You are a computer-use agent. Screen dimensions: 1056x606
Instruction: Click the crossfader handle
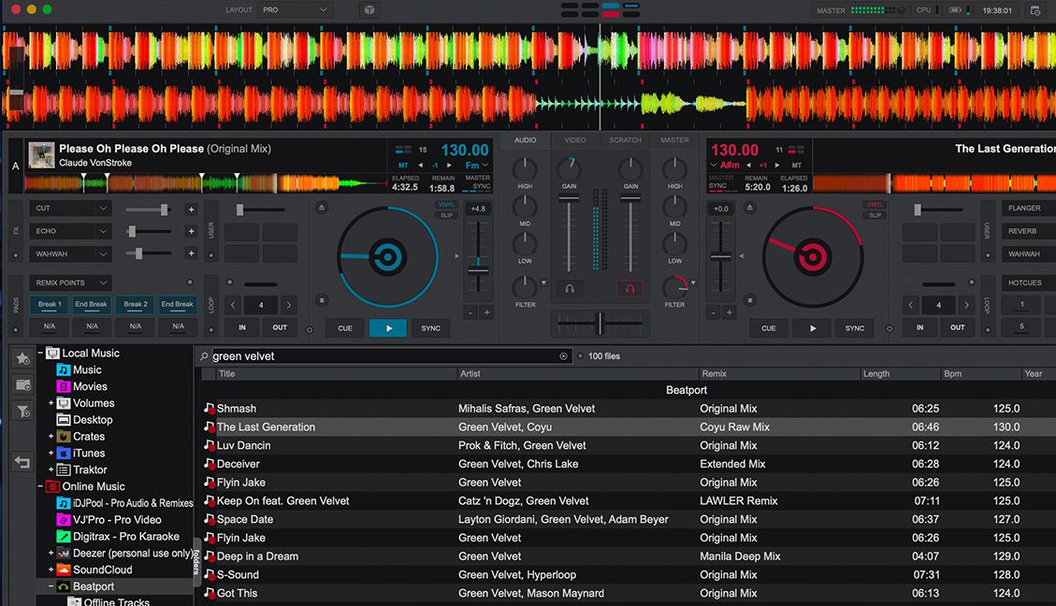(600, 324)
